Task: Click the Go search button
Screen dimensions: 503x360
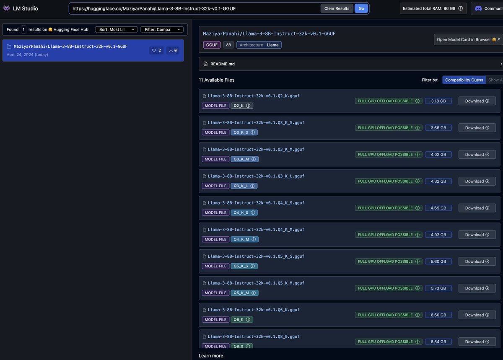Action: pos(361,8)
